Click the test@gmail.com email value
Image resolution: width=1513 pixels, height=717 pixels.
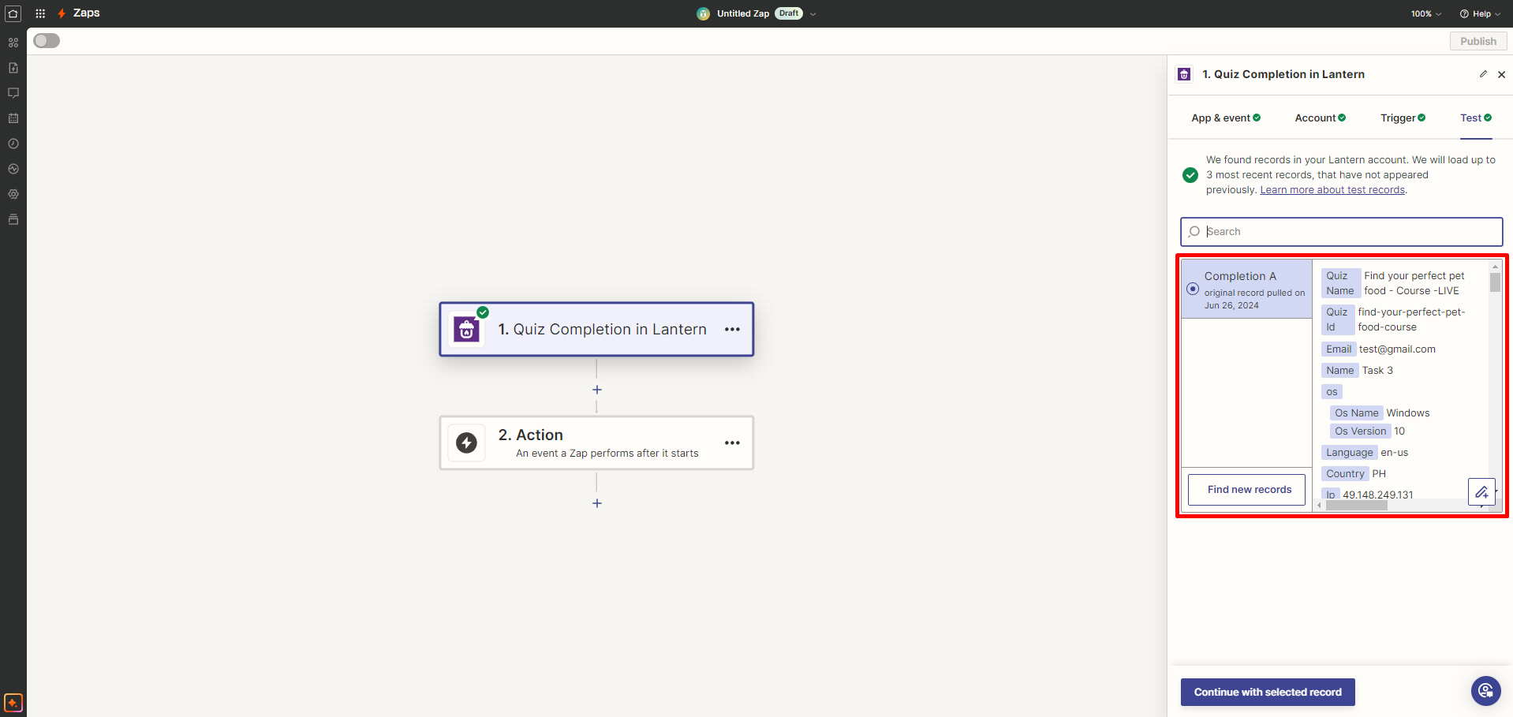[x=1397, y=349]
